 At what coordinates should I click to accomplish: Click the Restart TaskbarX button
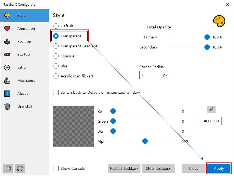pyautogui.click(x=124, y=168)
